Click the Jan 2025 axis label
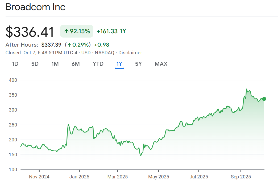278x184 pixels. coord(79,177)
